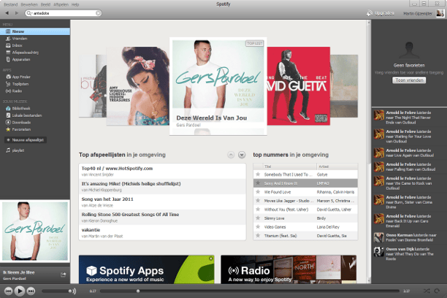This screenshot has height=298, width=447.
Task: Star the song Moves Like Jagger
Action: point(258,200)
